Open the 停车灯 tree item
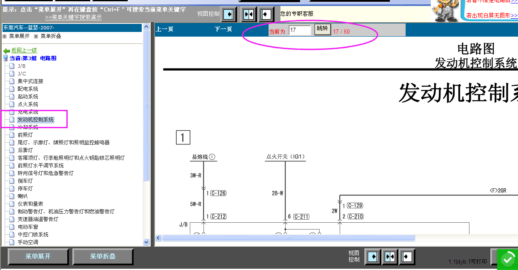The height and width of the screenshot is (270, 518). click(x=25, y=189)
